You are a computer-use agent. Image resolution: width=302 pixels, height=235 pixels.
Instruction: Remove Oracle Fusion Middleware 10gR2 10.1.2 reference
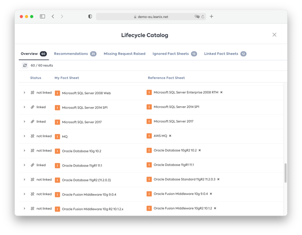[215, 208]
